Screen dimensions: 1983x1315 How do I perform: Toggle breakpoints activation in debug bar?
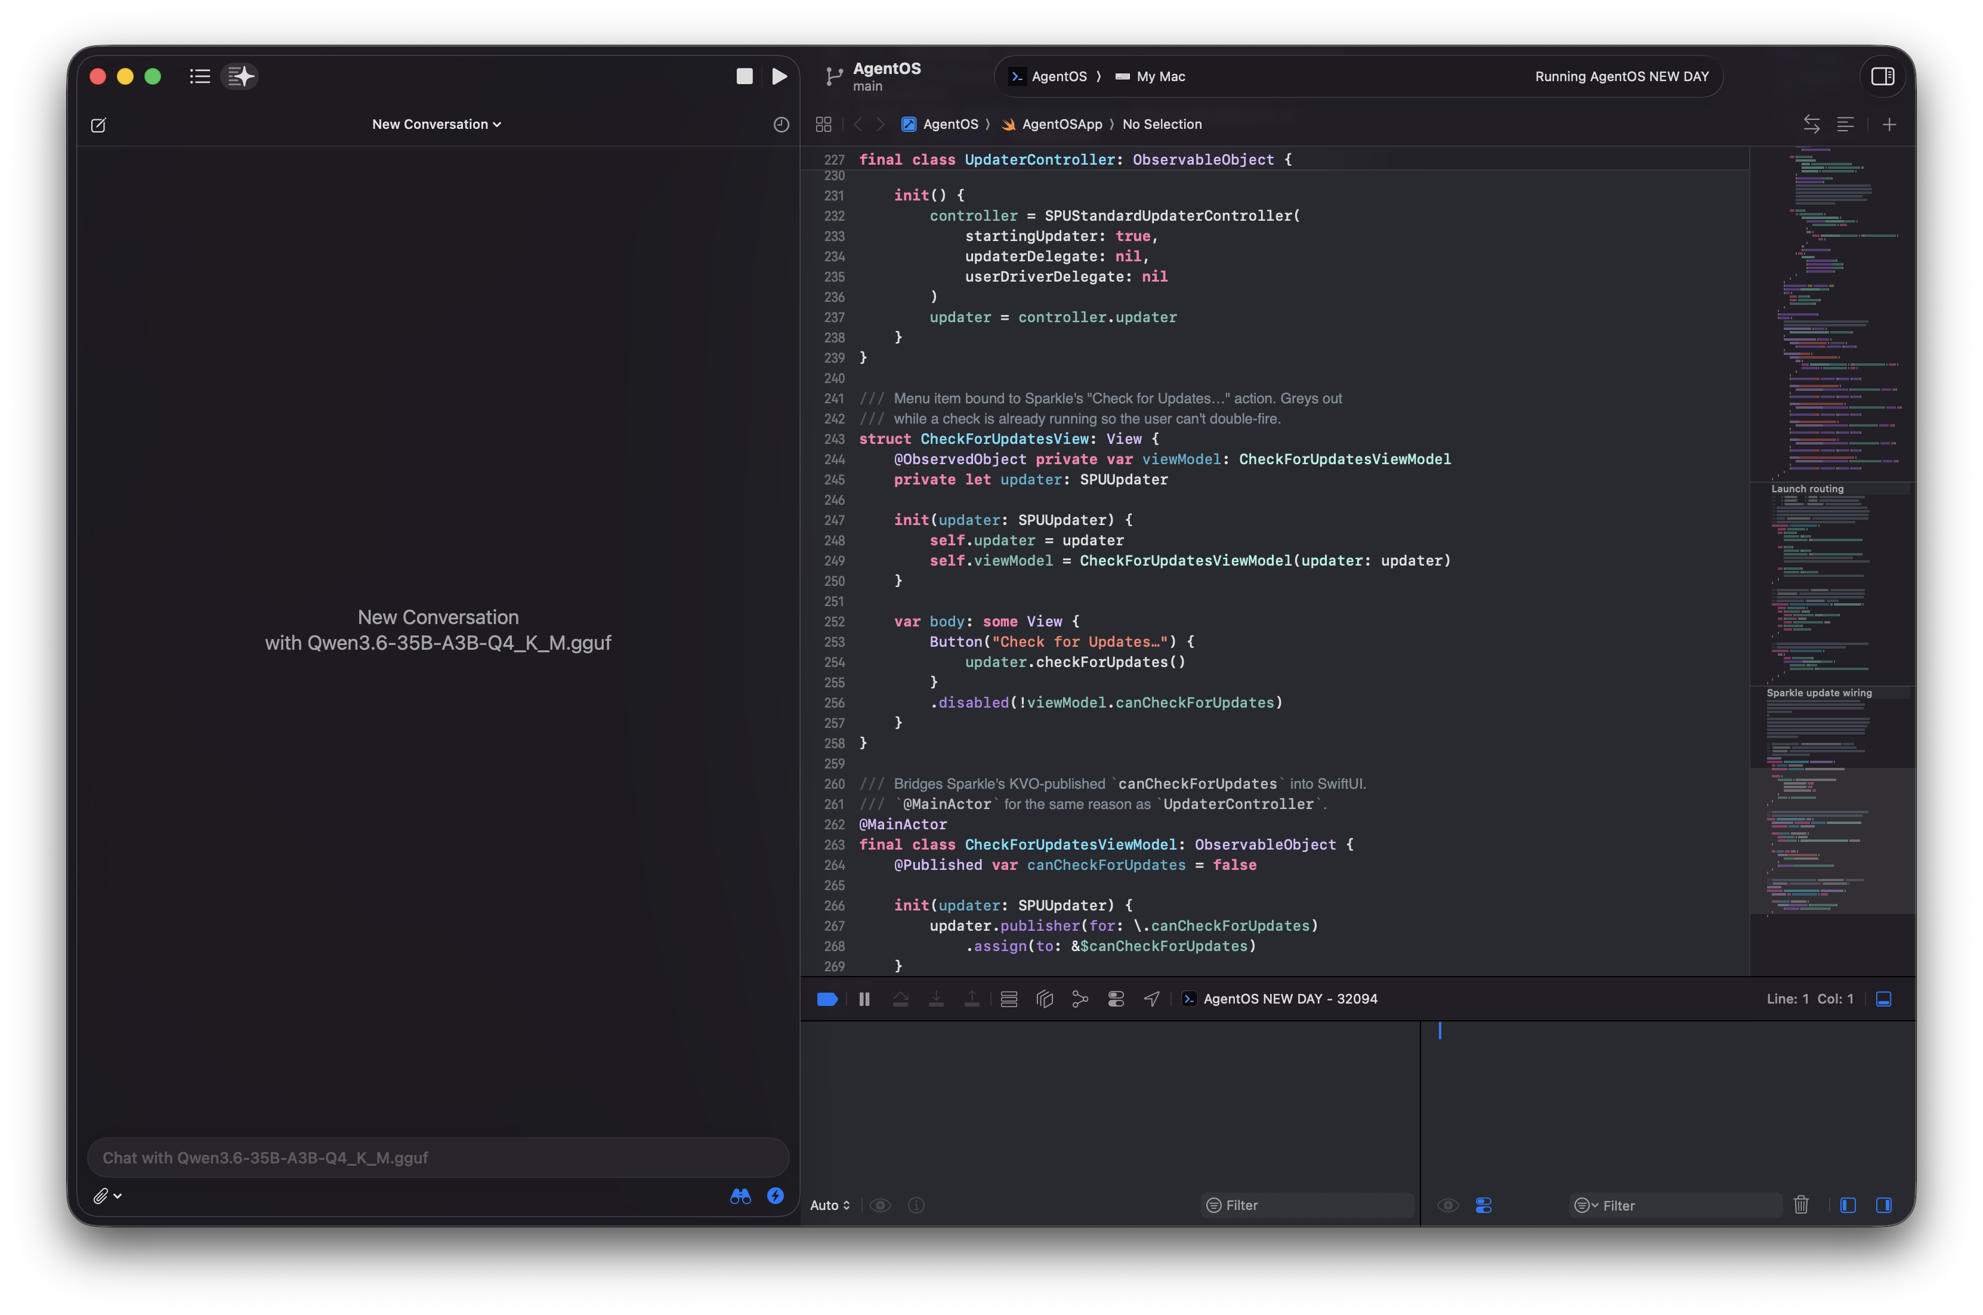827,999
